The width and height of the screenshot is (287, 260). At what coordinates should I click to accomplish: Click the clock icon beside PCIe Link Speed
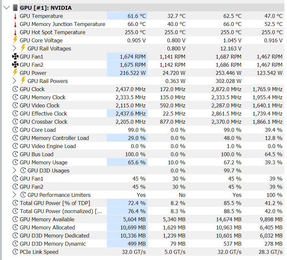pos(15,252)
